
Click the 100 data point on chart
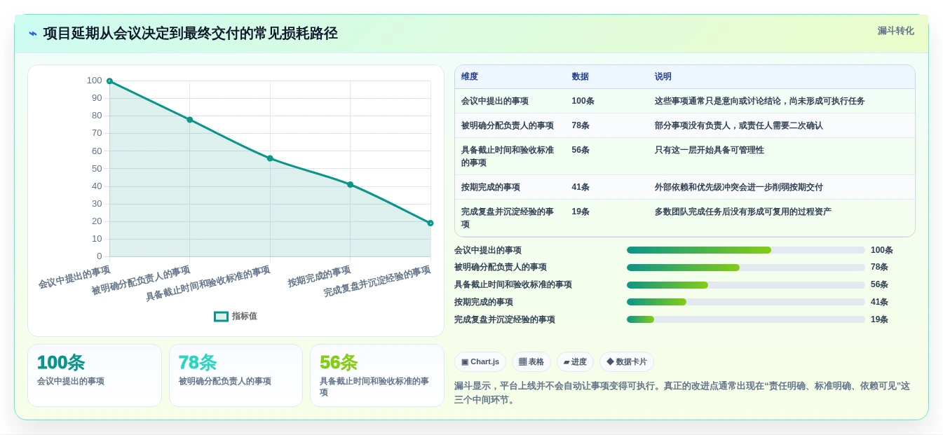click(x=109, y=81)
